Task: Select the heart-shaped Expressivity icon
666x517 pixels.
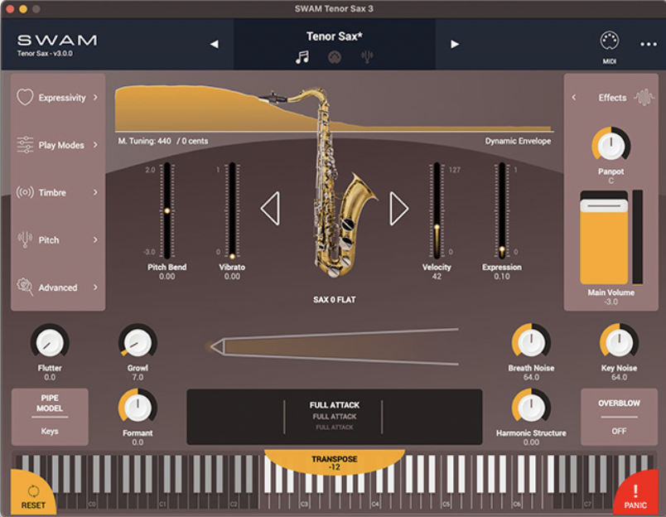Action: [25, 97]
